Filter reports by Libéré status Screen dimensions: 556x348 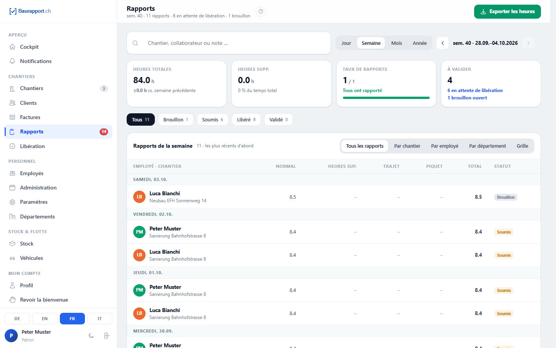(x=246, y=119)
